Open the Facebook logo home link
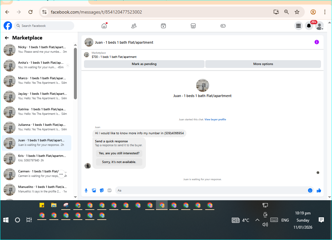The height and width of the screenshot is (240, 332). (x=8, y=26)
